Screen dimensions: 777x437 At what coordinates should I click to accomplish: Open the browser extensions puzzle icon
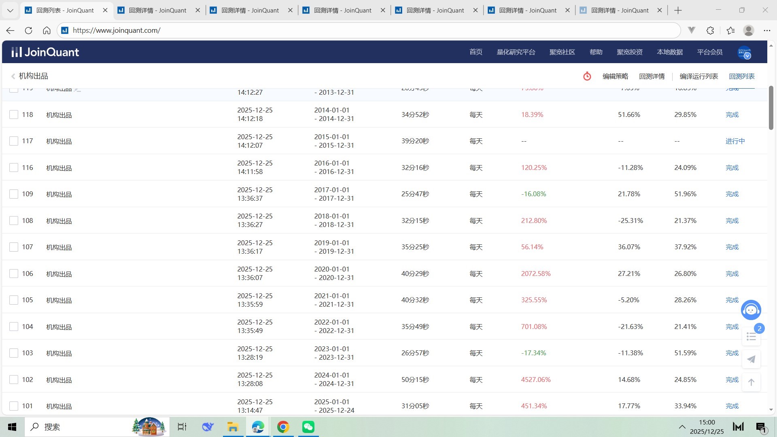(710, 30)
